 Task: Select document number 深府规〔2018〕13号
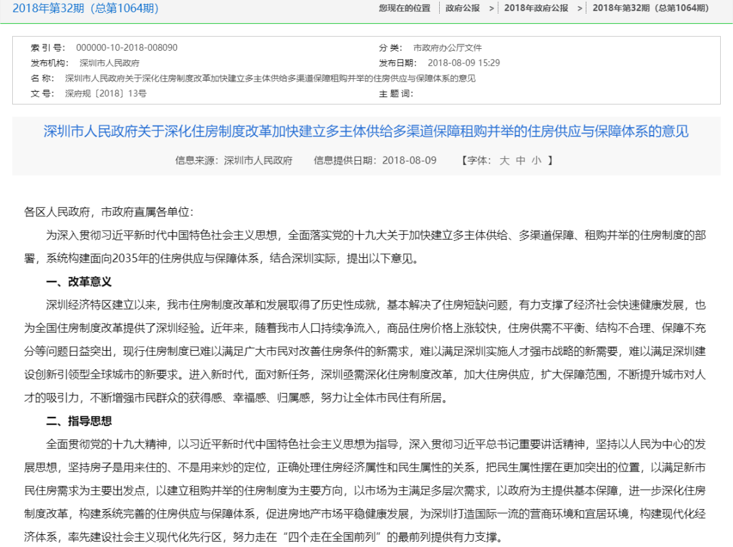point(106,94)
